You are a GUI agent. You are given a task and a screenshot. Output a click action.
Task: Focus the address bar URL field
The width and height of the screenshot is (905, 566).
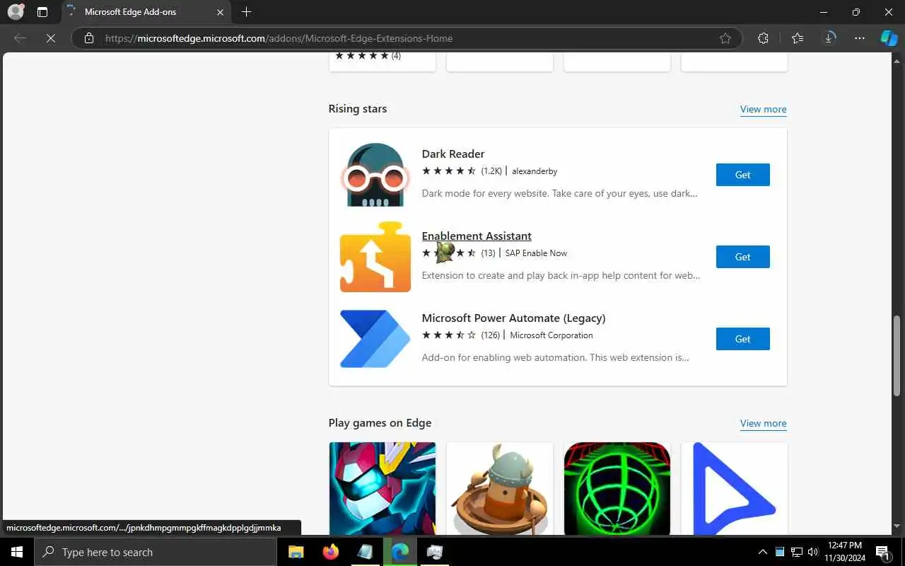point(407,38)
